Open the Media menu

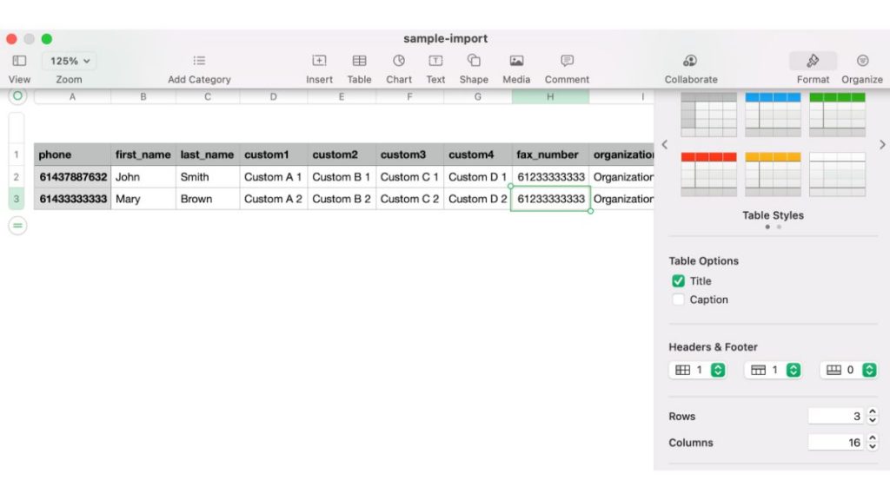(x=516, y=61)
